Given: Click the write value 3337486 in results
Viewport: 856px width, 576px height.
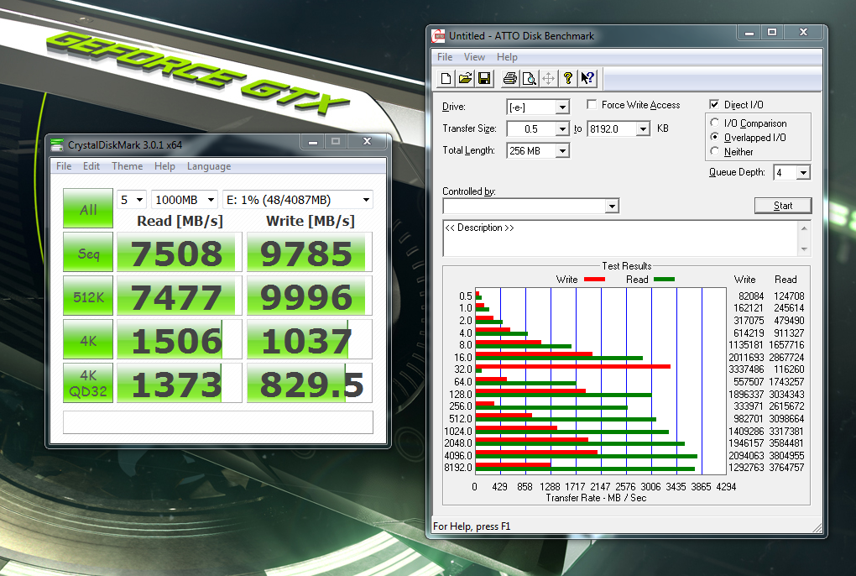Looking at the screenshot, I should point(746,369).
